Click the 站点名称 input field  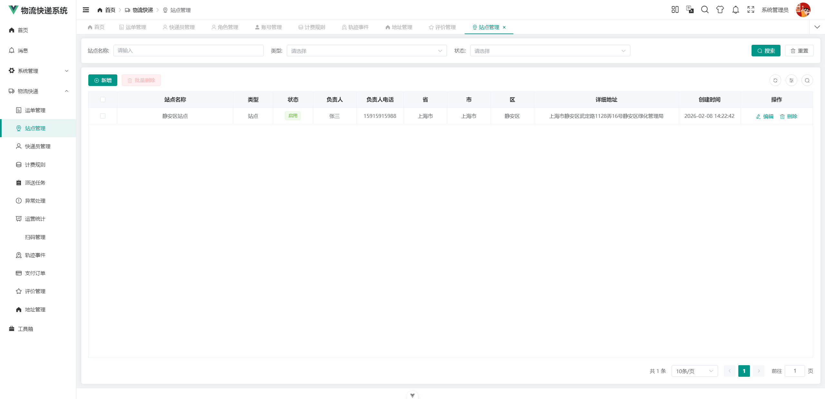[188, 51]
